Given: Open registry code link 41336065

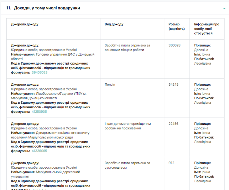Looking at the screenshot, I should point(39,151).
